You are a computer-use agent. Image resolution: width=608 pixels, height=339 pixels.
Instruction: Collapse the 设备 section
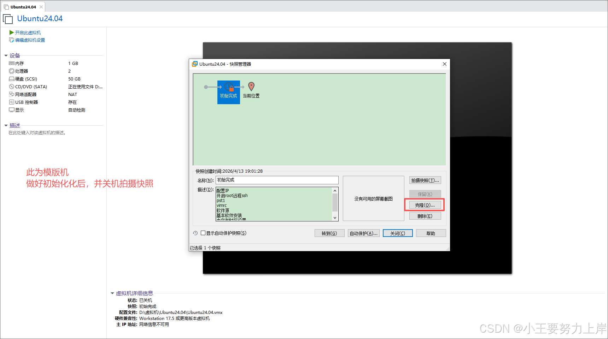[6, 56]
